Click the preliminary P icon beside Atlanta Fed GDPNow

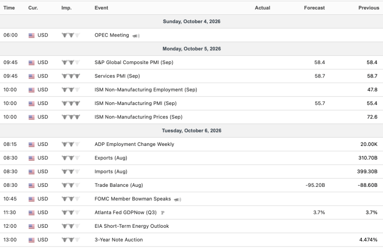[x=163, y=213]
